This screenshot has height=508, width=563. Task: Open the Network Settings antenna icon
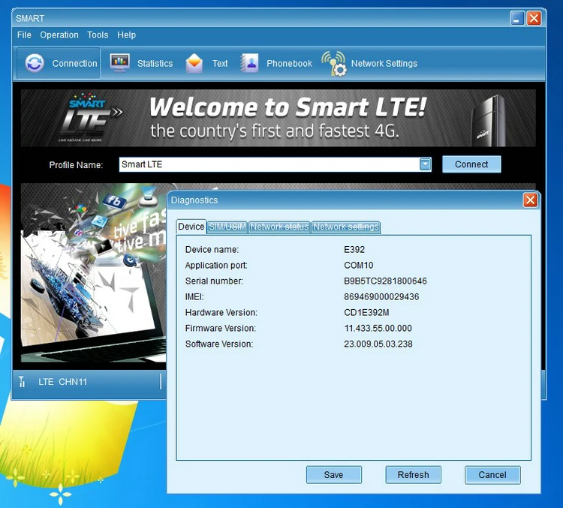click(x=334, y=64)
